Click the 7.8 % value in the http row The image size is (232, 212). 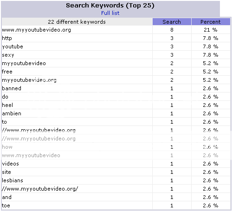click(x=211, y=38)
